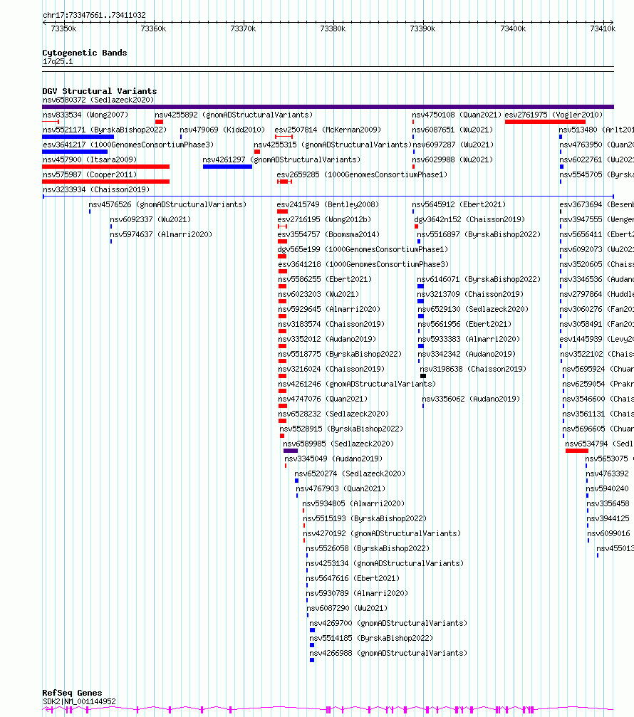
Task: Click nsv3345049 (Audano2019) label
Action: point(333,459)
